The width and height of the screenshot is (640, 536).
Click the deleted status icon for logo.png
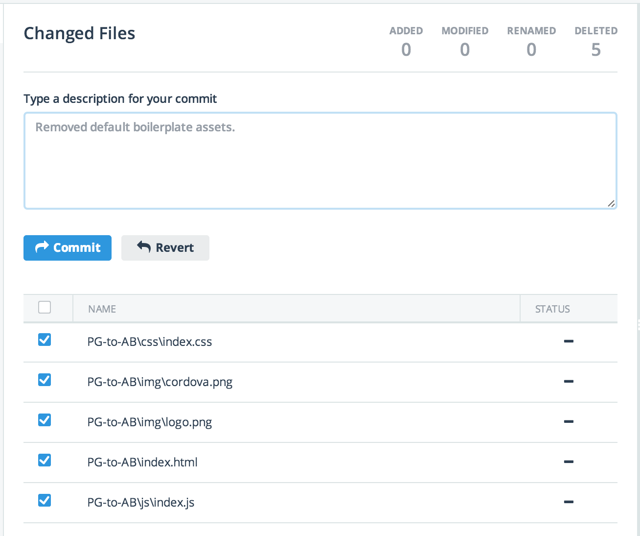(569, 422)
